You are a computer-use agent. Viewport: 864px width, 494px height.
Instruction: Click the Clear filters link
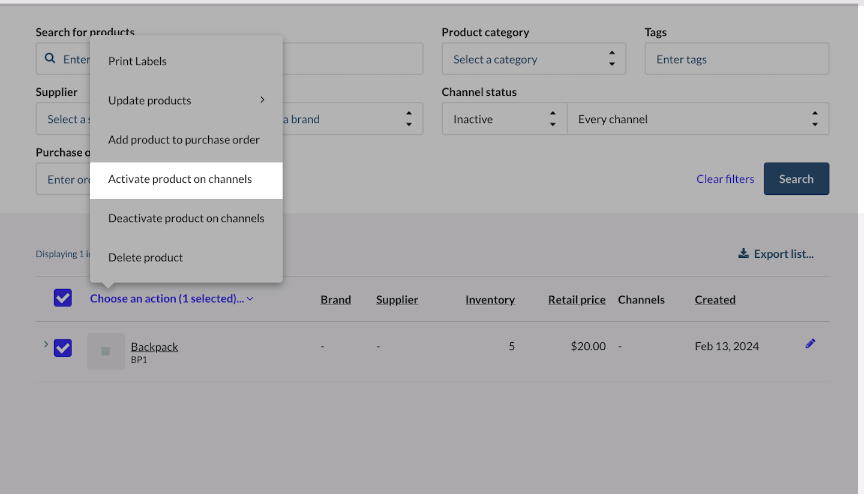(725, 179)
